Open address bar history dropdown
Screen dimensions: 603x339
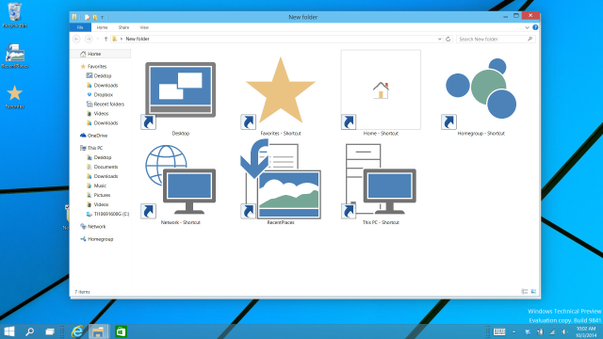coord(440,39)
